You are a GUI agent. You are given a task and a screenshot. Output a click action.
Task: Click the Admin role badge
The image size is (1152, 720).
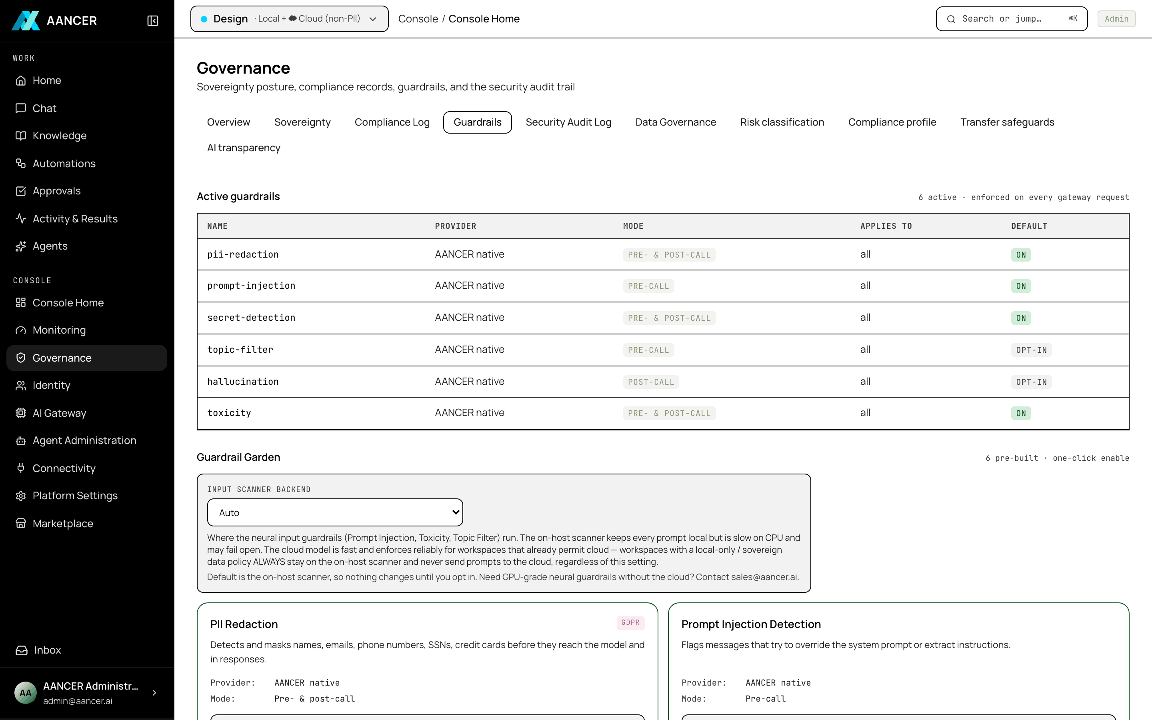coord(1116,19)
